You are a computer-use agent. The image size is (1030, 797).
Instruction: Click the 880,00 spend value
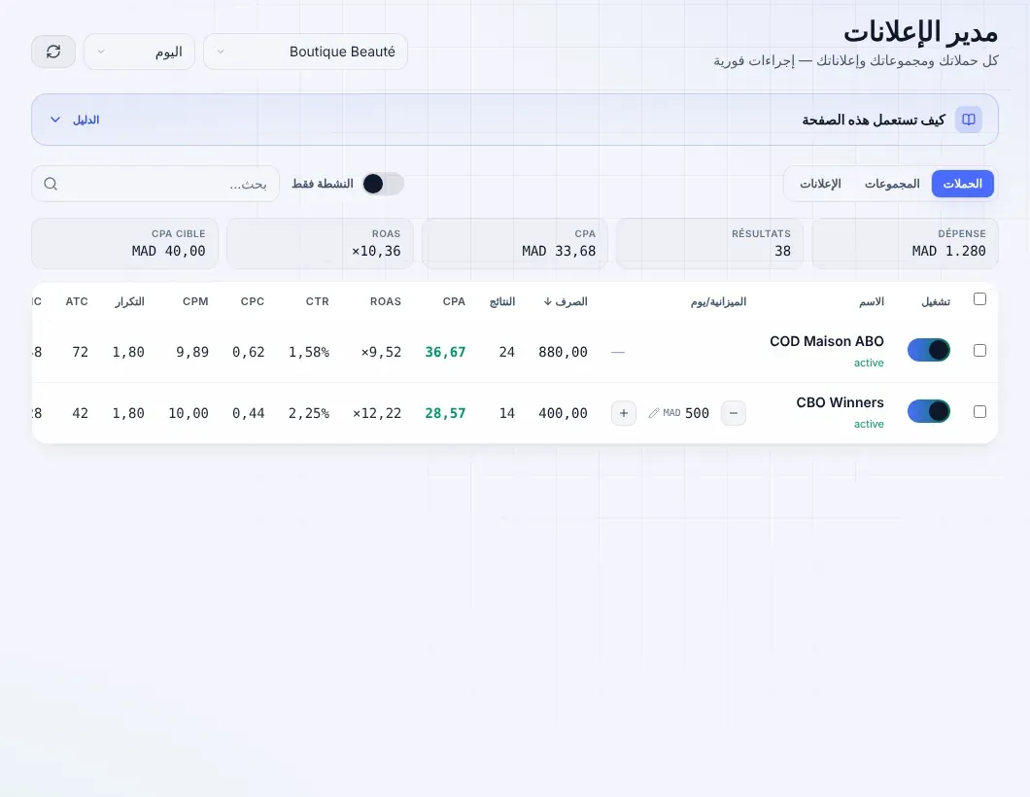pyautogui.click(x=563, y=352)
